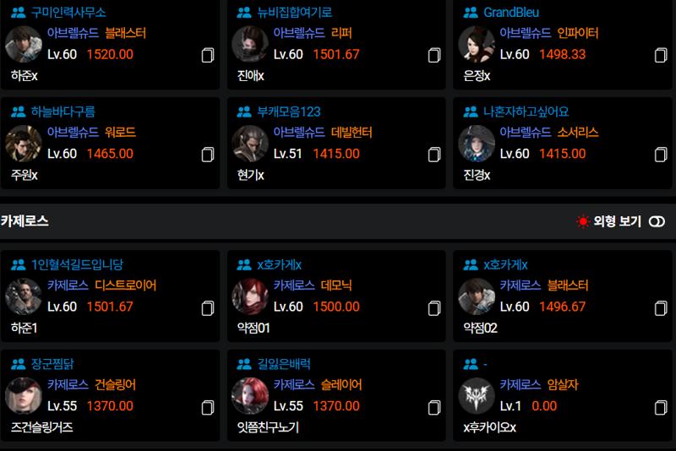Copy the 약점01 character name
Viewport: 676px width, 451px height.
(434, 308)
